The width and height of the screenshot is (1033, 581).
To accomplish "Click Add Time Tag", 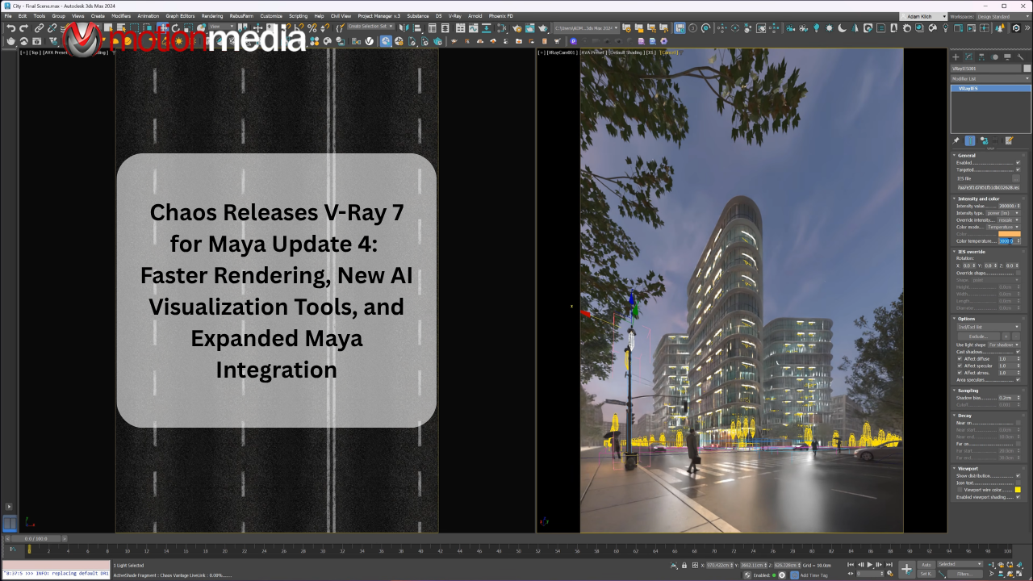I will [x=813, y=575].
